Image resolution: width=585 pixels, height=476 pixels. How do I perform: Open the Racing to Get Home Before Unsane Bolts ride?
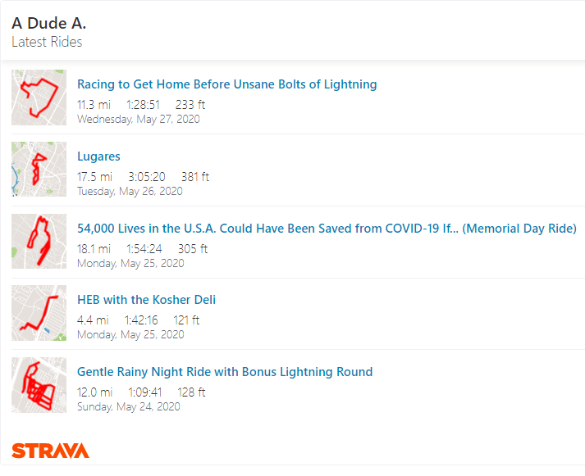pyautogui.click(x=226, y=84)
